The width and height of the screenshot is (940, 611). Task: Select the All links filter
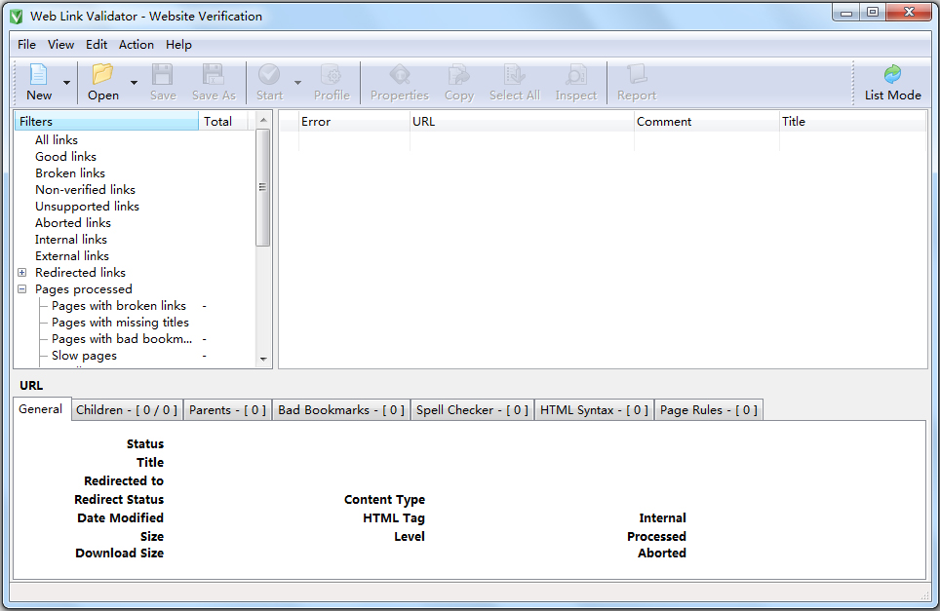click(x=57, y=139)
